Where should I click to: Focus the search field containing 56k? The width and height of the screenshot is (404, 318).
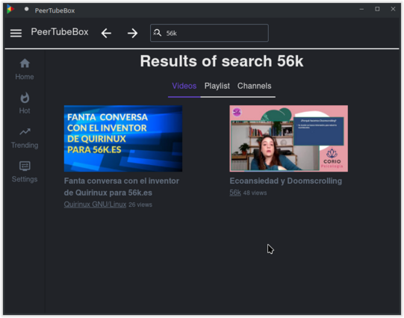[x=209, y=33]
